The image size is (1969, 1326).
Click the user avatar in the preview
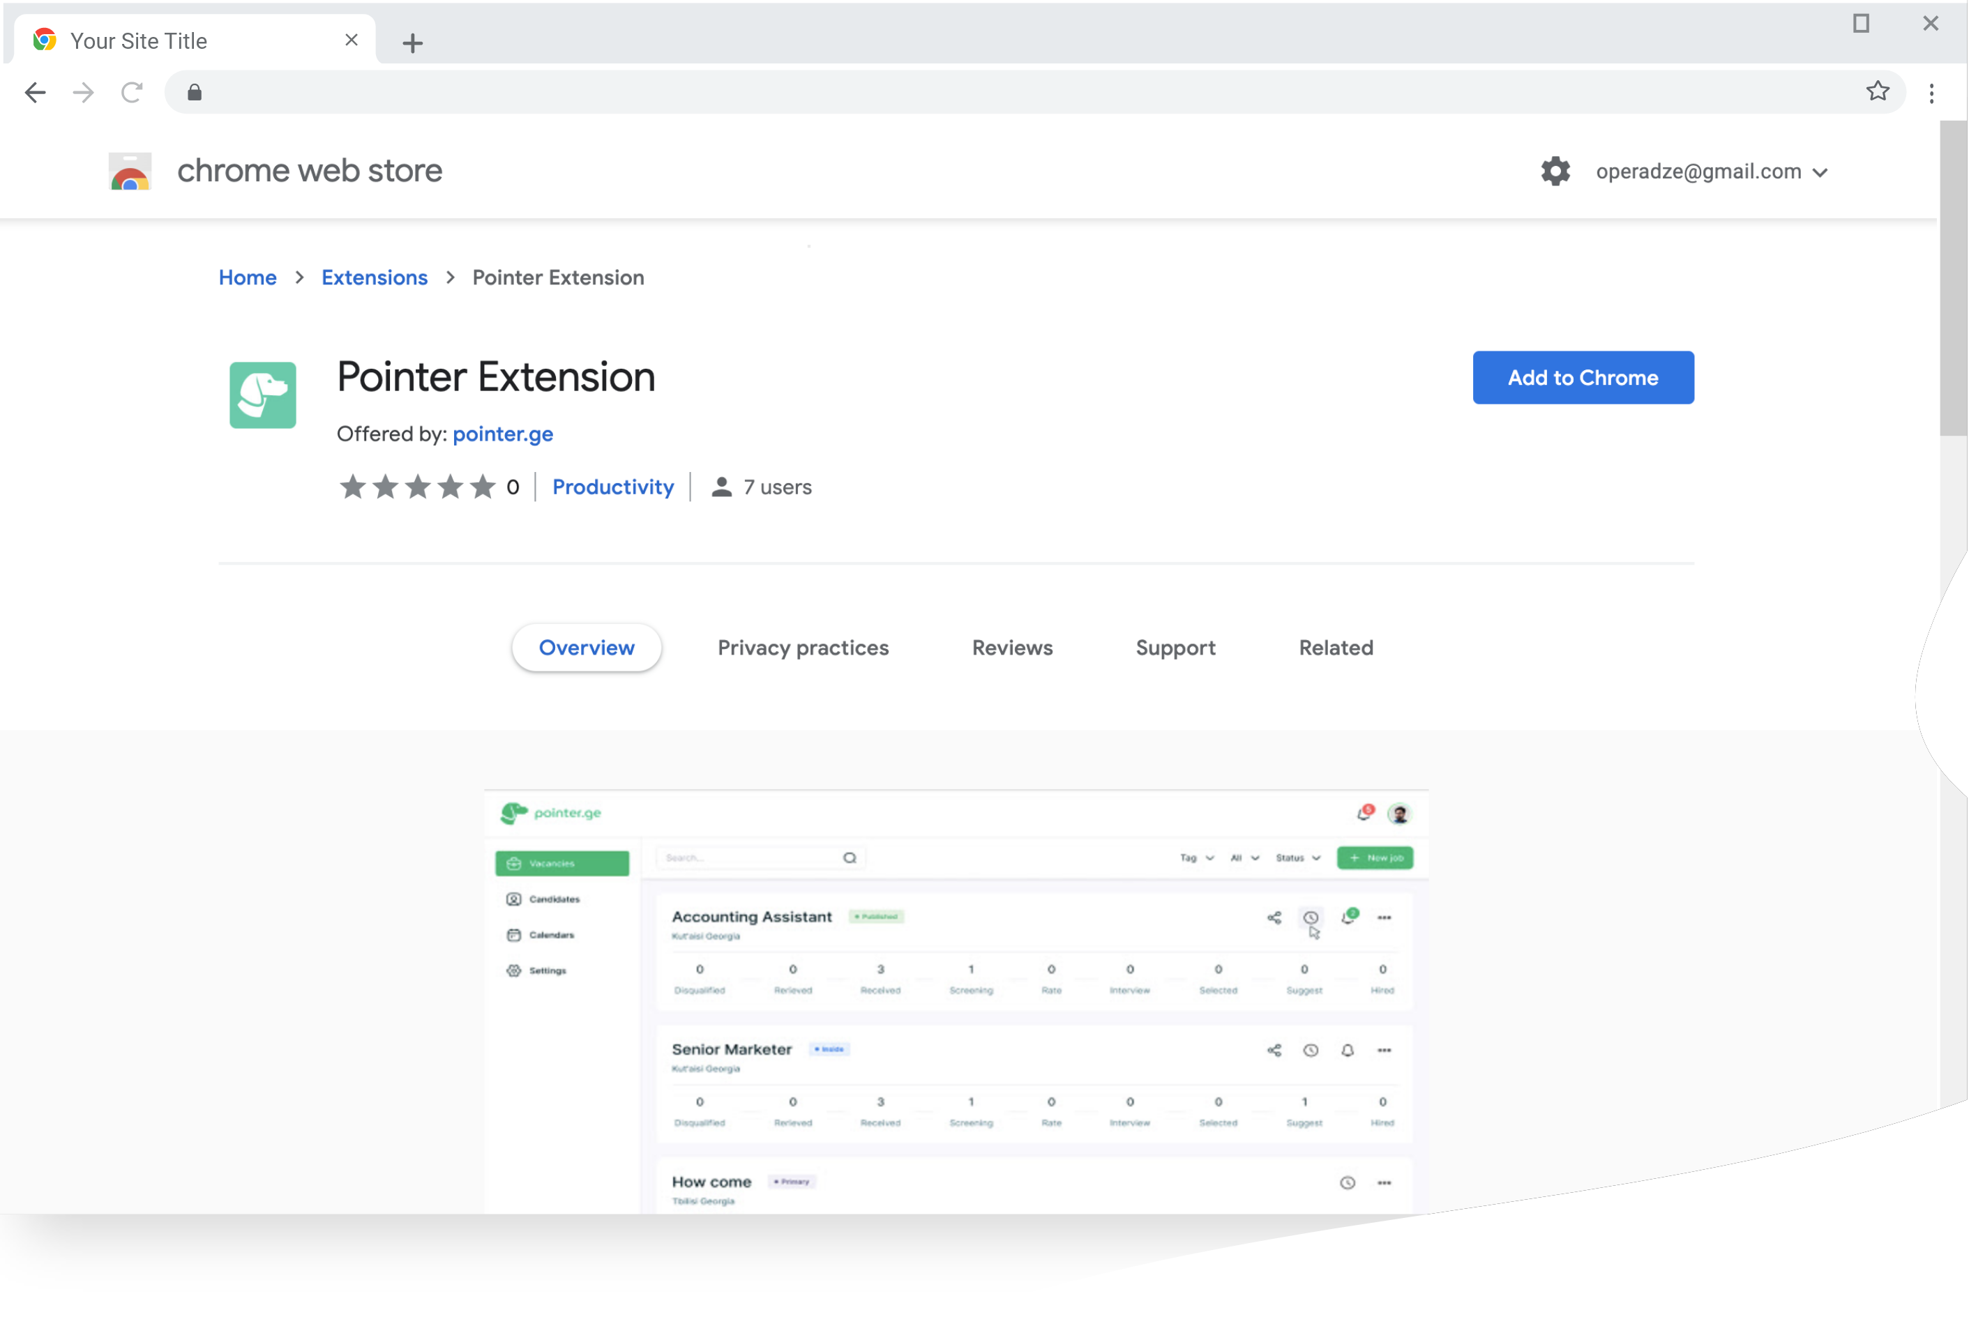point(1400,814)
